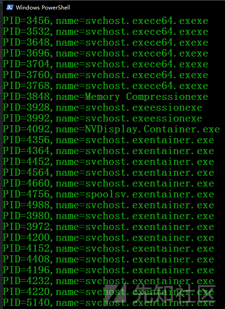Click the PID=3928 svchost line
Image resolution: width=225 pixels, height=309 pixels.
103,108
